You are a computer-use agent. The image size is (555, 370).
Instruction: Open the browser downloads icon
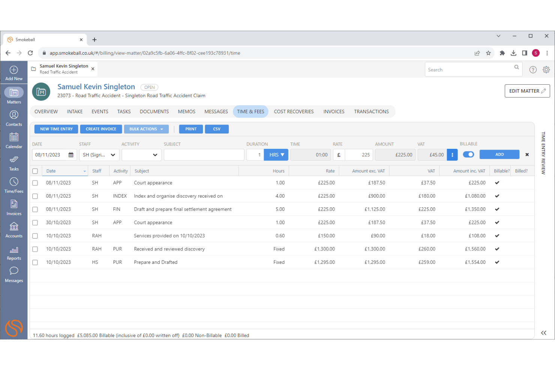click(513, 53)
